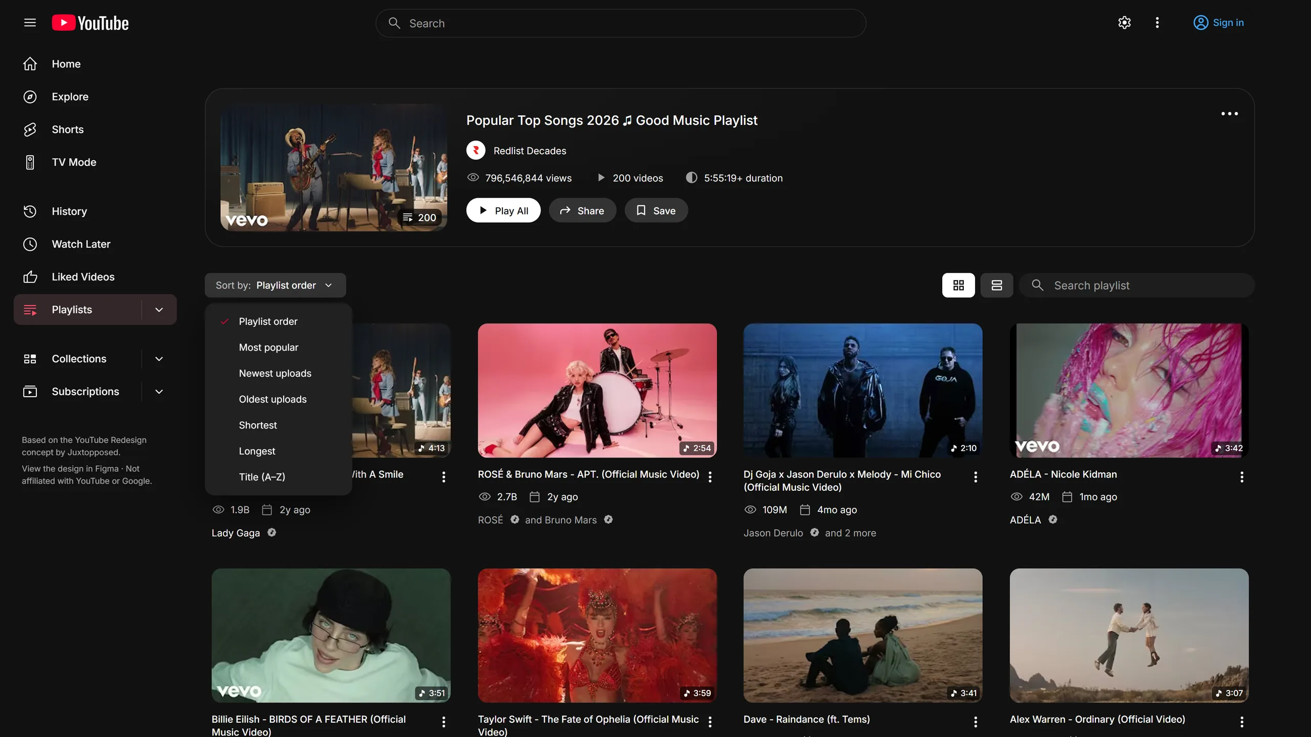Click the Search playlist field

pyautogui.click(x=1137, y=285)
